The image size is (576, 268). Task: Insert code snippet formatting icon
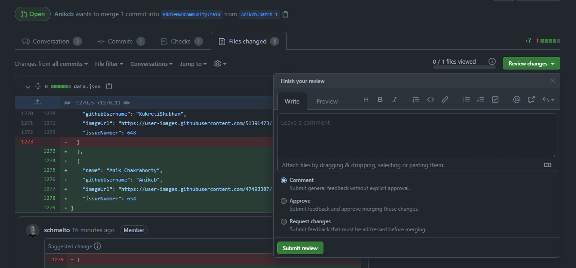pyautogui.click(x=431, y=100)
